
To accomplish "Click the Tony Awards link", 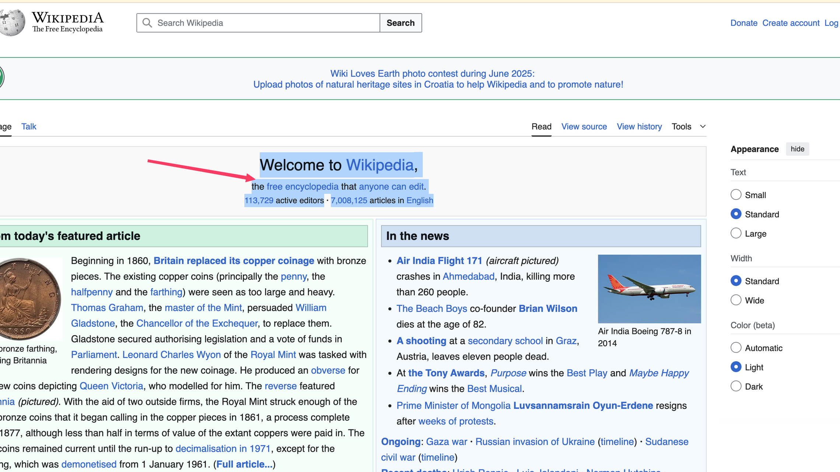I will tap(446, 373).
